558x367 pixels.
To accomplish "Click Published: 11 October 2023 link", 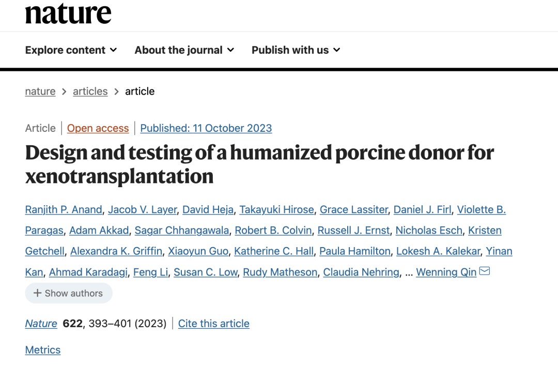I will coord(206,128).
